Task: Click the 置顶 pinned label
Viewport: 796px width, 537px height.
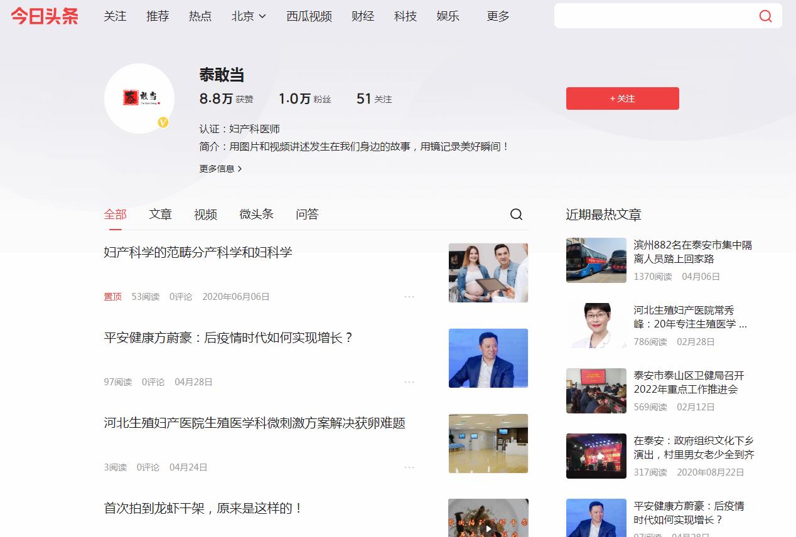Action: [x=113, y=297]
